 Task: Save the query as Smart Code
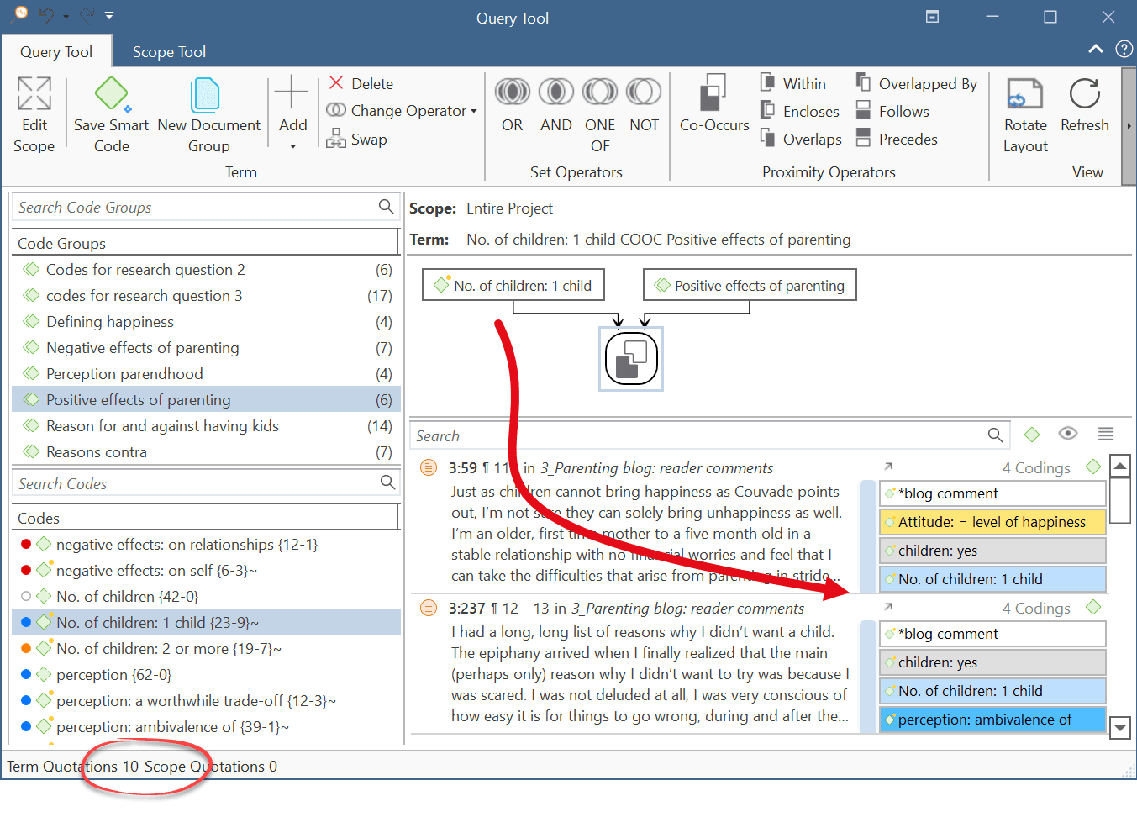point(111,115)
